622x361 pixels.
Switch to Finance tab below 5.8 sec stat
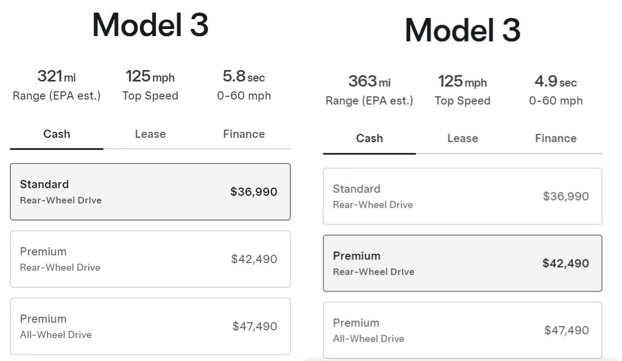(x=244, y=134)
